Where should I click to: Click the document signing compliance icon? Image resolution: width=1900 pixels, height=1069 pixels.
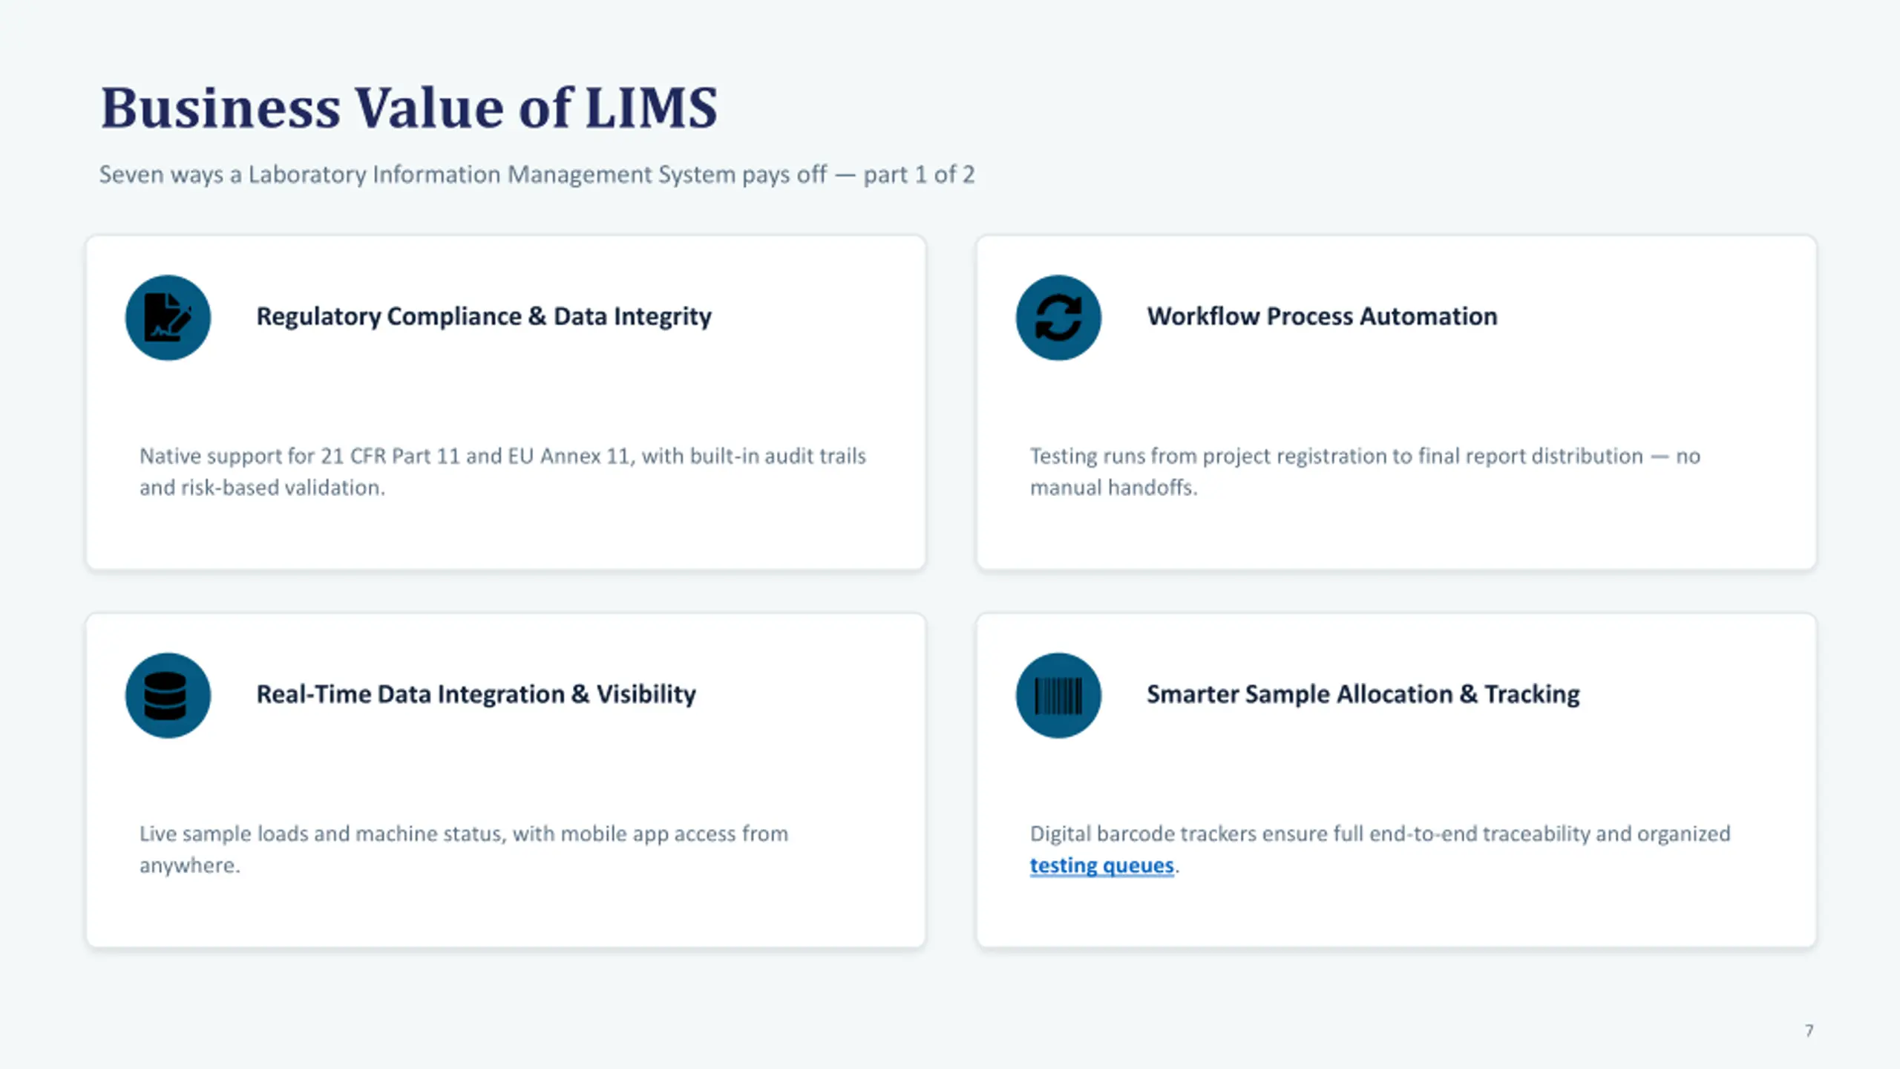click(168, 318)
